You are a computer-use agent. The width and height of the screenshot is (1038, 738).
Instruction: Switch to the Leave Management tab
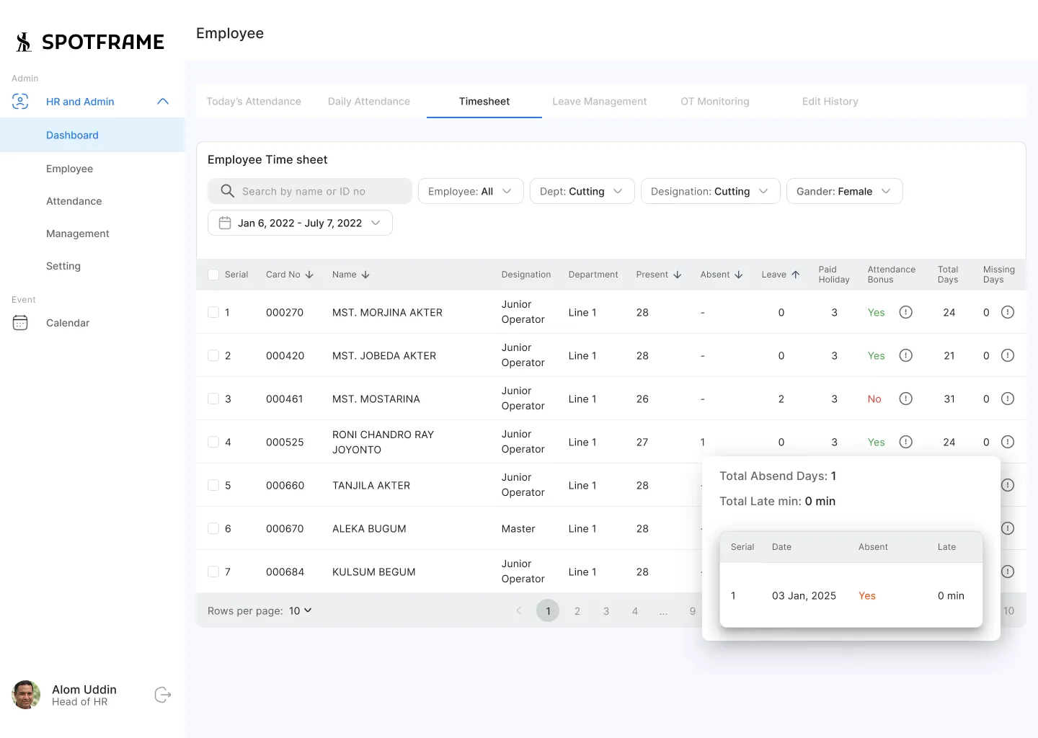[599, 102]
